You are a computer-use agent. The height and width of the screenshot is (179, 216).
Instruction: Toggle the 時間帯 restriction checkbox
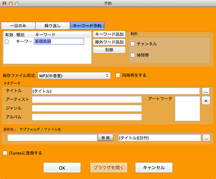pyautogui.click(x=133, y=55)
